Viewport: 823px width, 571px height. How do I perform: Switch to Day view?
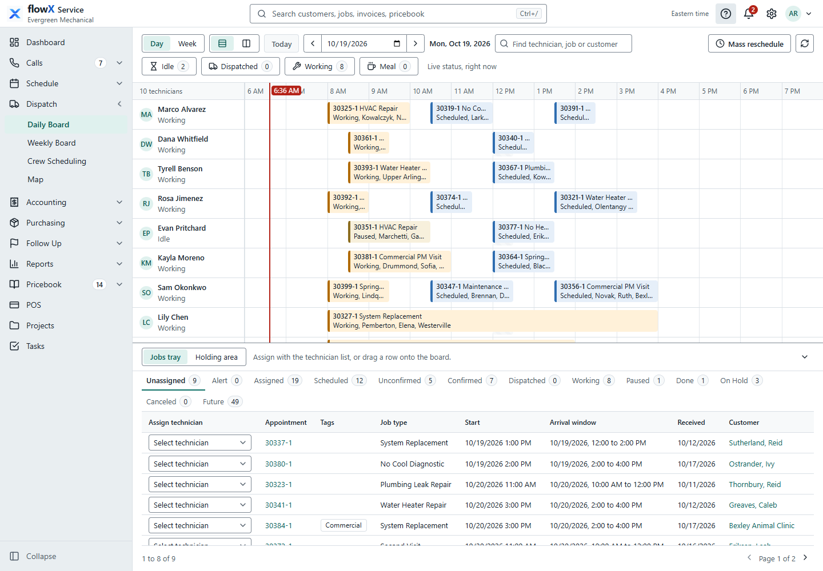(x=157, y=43)
